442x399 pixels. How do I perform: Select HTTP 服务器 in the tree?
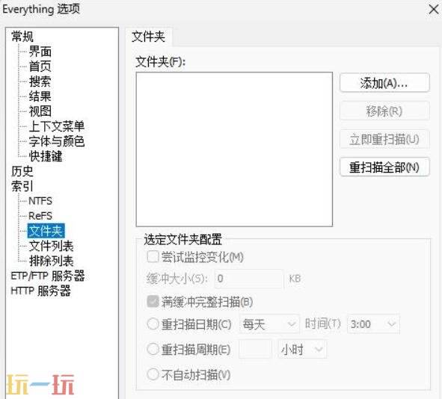(x=40, y=291)
